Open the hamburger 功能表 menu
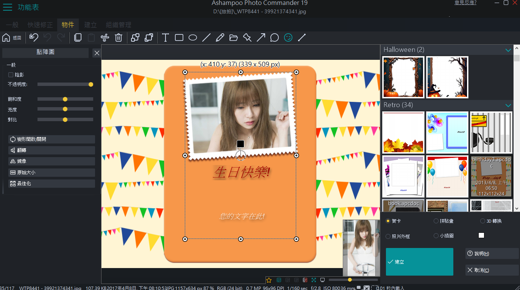 (x=7, y=7)
